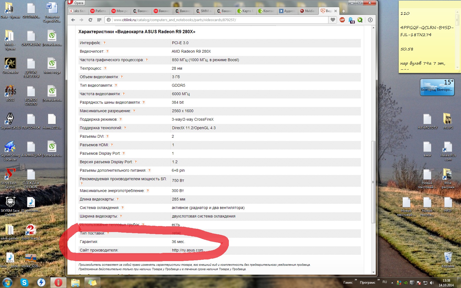Click the '36 мес.' warranty value
The width and height of the screenshot is (461, 288).
pyautogui.click(x=178, y=242)
